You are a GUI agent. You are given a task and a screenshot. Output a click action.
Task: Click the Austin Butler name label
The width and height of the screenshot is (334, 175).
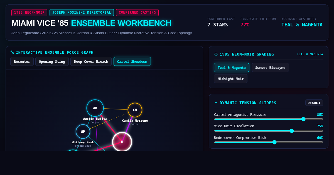(x=95, y=119)
